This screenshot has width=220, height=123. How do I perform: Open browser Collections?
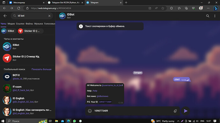pos(186,8)
